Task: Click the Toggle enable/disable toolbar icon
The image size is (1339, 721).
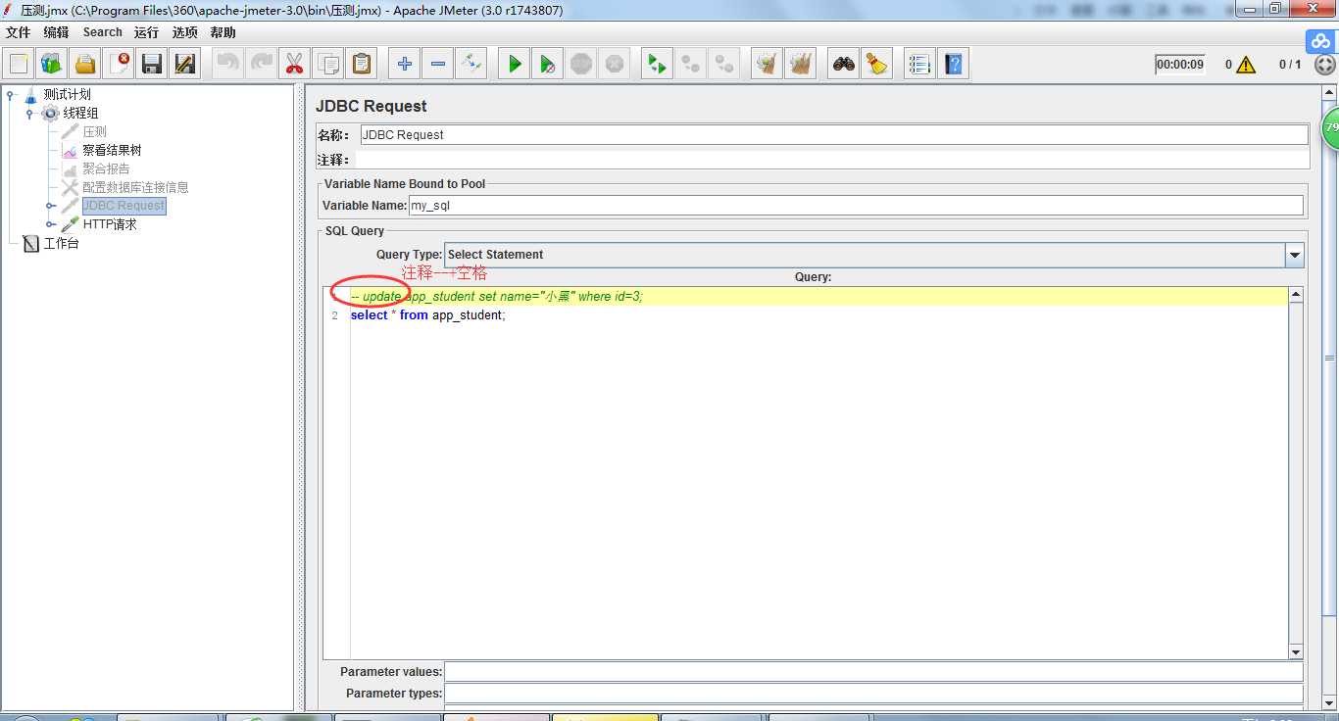Action: pos(471,64)
